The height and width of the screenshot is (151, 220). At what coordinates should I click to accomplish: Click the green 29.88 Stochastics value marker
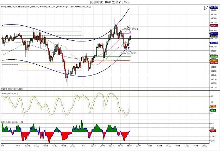click(x=213, y=110)
